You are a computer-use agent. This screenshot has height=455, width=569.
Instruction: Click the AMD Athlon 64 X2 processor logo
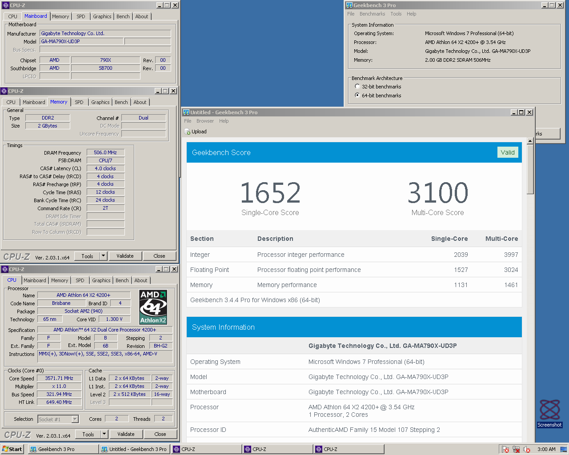pos(153,307)
